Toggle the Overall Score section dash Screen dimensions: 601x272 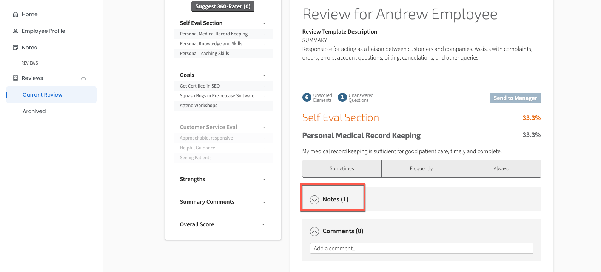click(264, 225)
